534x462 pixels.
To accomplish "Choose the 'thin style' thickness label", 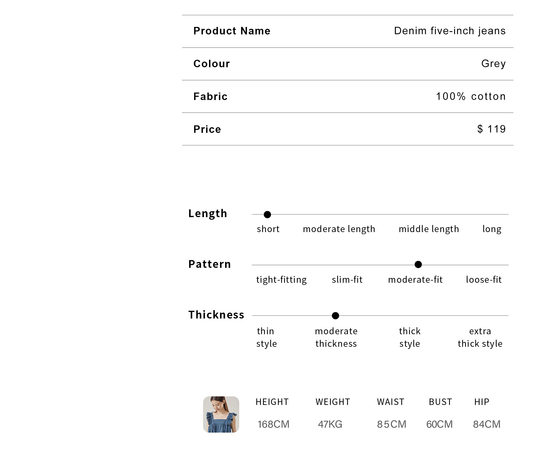I will click(x=266, y=337).
